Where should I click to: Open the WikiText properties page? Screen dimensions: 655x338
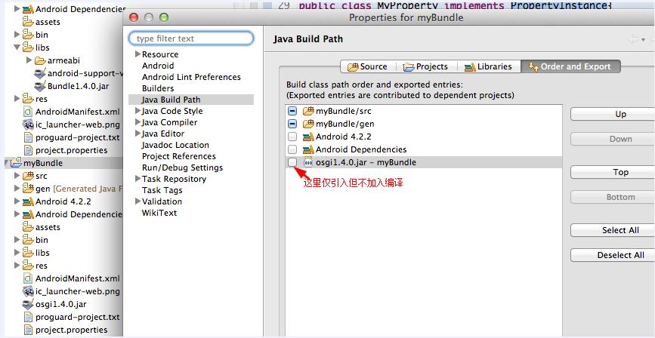pyautogui.click(x=159, y=213)
